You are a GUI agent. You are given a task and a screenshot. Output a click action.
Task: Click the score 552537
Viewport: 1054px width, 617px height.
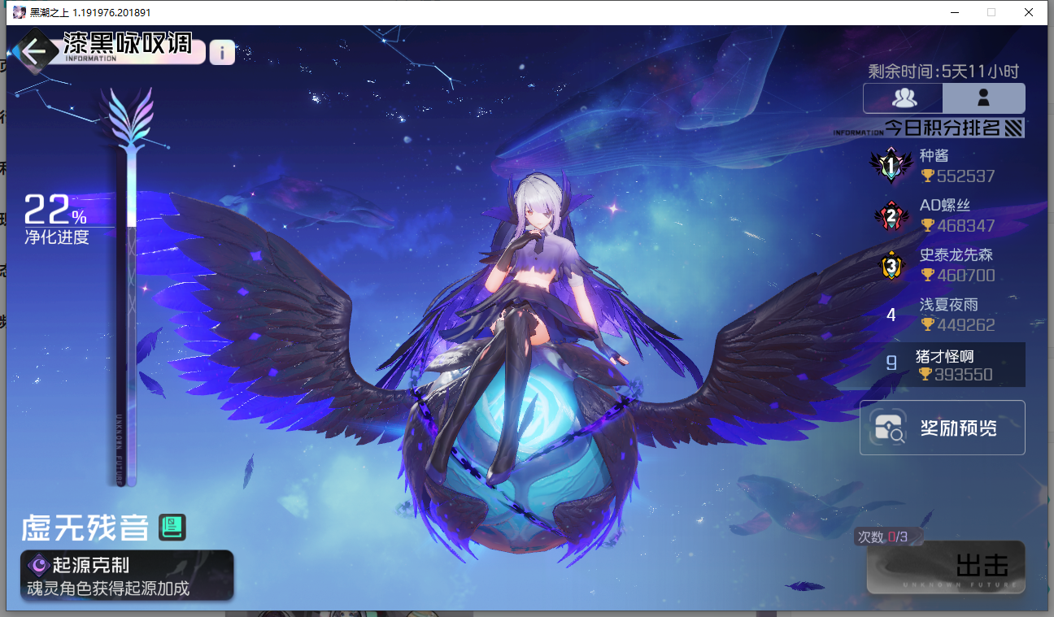pos(966,176)
